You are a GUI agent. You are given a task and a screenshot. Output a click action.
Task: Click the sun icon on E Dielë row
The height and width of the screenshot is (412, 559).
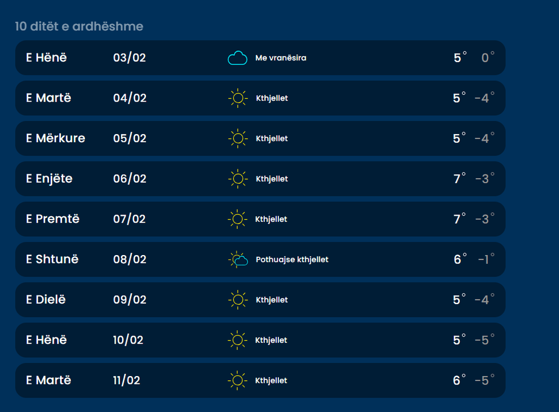point(237,300)
